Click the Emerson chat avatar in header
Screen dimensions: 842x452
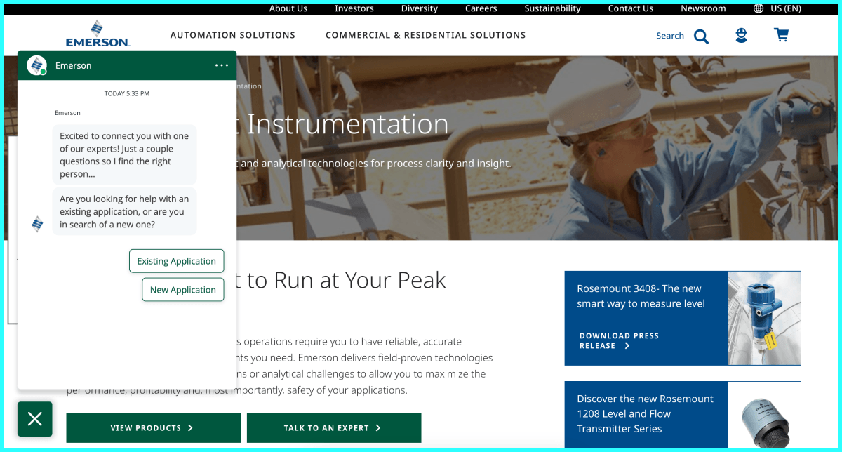click(x=36, y=65)
